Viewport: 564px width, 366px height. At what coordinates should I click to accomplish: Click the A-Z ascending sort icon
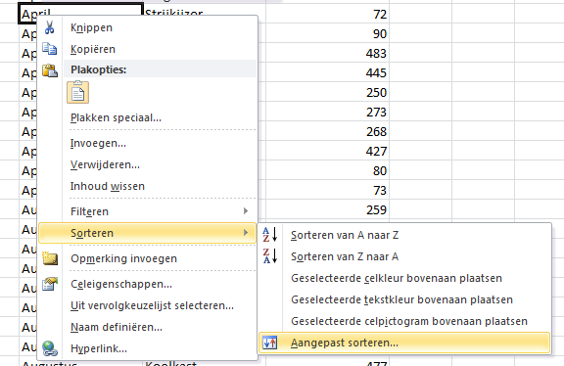(270, 235)
